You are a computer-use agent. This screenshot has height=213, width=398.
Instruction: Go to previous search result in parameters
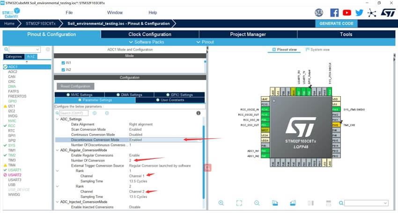coord(95,113)
